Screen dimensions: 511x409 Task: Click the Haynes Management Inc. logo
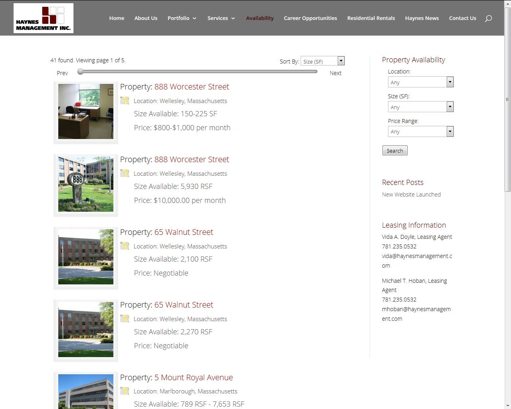click(44, 18)
